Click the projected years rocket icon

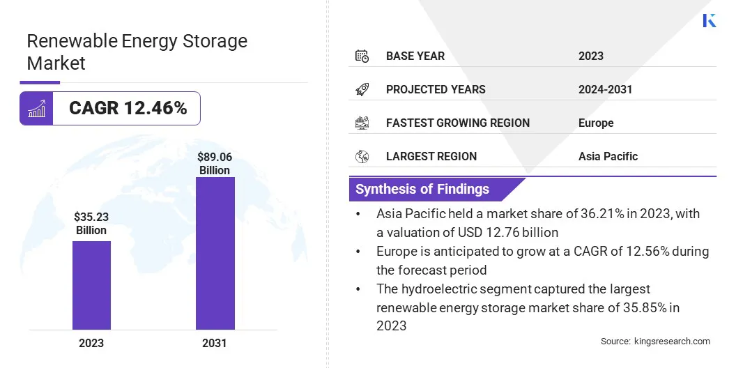click(362, 89)
